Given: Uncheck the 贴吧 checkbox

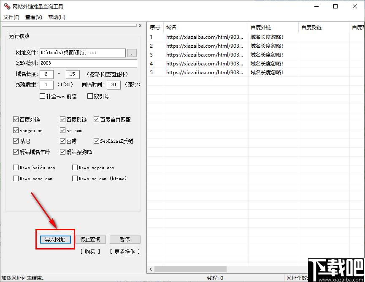Looking at the screenshot, I should click(x=16, y=141).
